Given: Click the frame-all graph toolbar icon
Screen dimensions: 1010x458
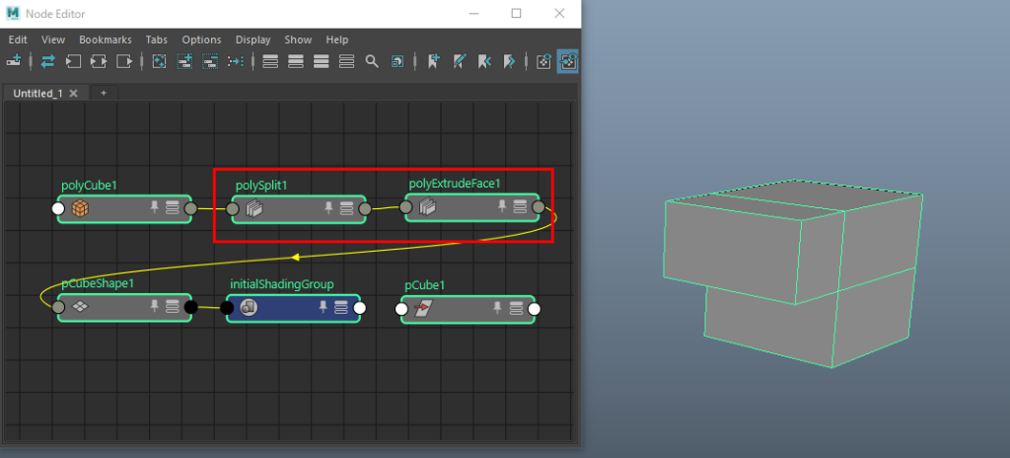Looking at the screenshot, I should 159,61.
